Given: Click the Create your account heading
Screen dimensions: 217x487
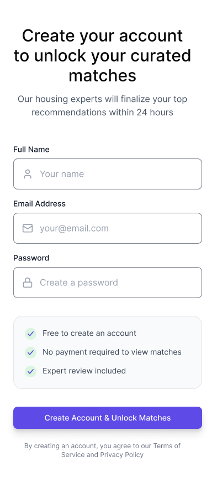Looking at the screenshot, I should 102,55.
